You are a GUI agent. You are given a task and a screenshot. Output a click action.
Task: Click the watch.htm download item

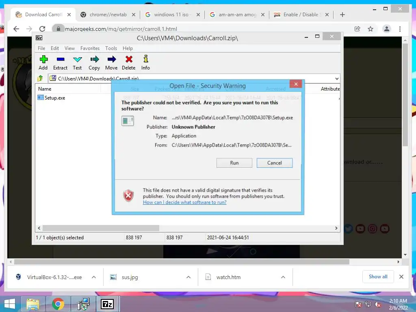[223, 277]
